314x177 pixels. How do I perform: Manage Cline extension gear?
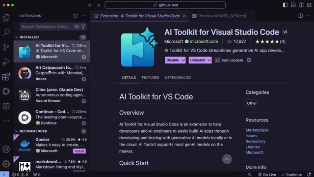tap(84, 101)
